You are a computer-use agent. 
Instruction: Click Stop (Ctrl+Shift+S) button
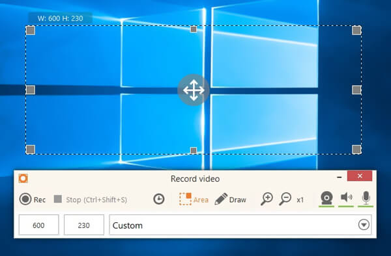coord(91,199)
